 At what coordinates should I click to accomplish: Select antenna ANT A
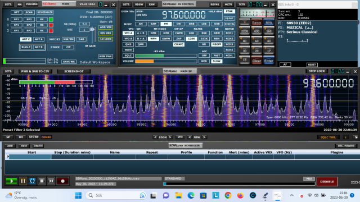(x=39, y=39)
